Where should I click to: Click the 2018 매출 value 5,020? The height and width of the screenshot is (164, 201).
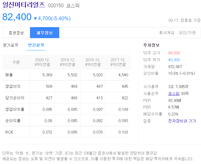[x=98, y=75]
